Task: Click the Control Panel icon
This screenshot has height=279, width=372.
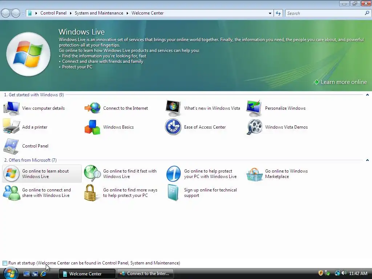Action: pos(11,146)
